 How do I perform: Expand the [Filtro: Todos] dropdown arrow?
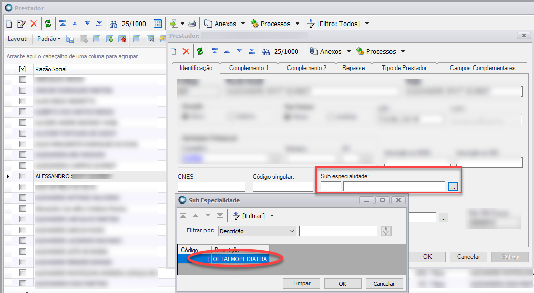point(367,24)
